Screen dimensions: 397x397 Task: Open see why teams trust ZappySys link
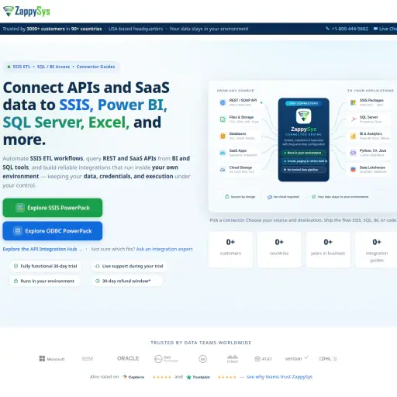pyautogui.click(x=279, y=377)
